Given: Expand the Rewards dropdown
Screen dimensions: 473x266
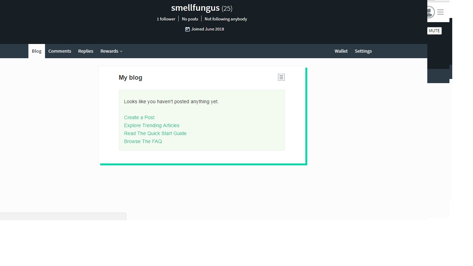Looking at the screenshot, I should point(111,51).
